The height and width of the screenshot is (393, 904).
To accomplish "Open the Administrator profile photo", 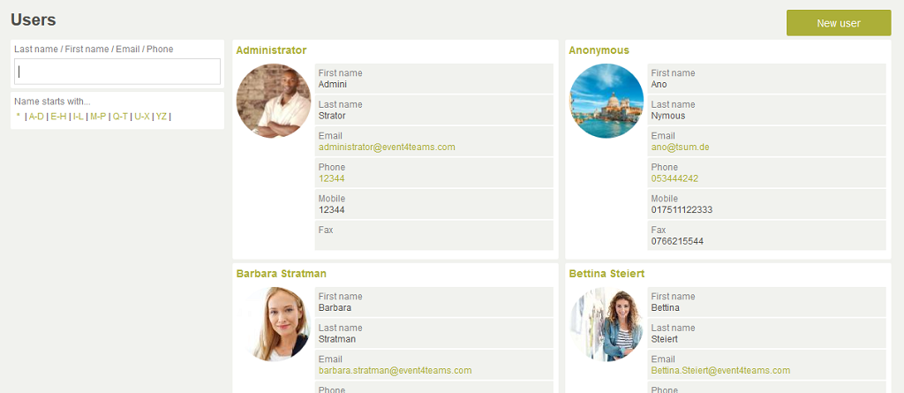I will tap(274, 101).
